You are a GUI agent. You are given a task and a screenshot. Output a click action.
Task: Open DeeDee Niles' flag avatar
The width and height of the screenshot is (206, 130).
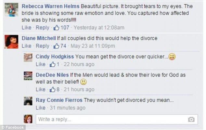28,76
